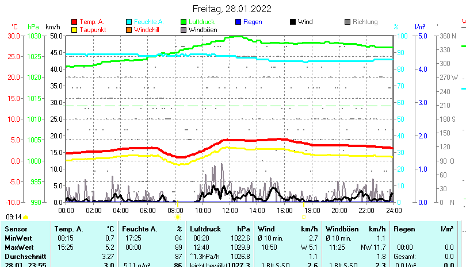Screen dimensions: 466x267
Task: Select the date title Freitag, 28.01.2022
Action: pyautogui.click(x=232, y=9)
